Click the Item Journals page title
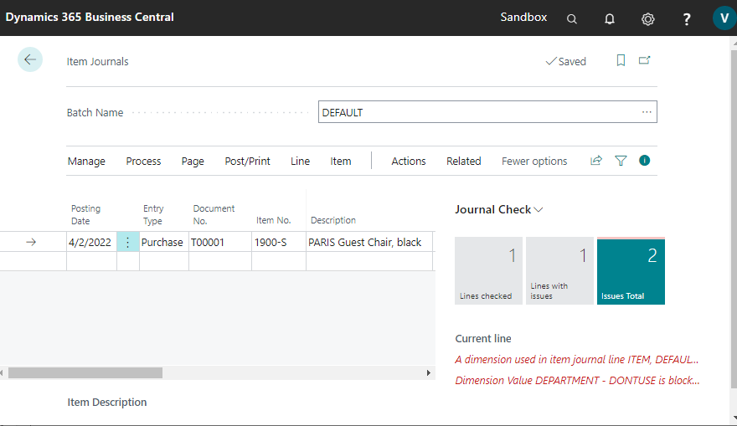Viewport: 737px width, 426px height. click(97, 62)
